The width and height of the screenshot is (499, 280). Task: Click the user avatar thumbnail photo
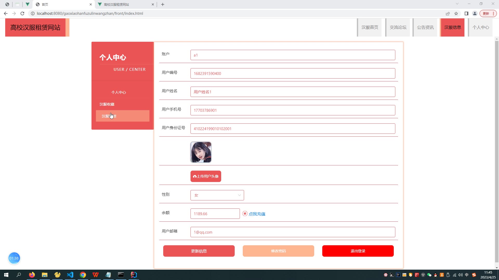(x=201, y=152)
